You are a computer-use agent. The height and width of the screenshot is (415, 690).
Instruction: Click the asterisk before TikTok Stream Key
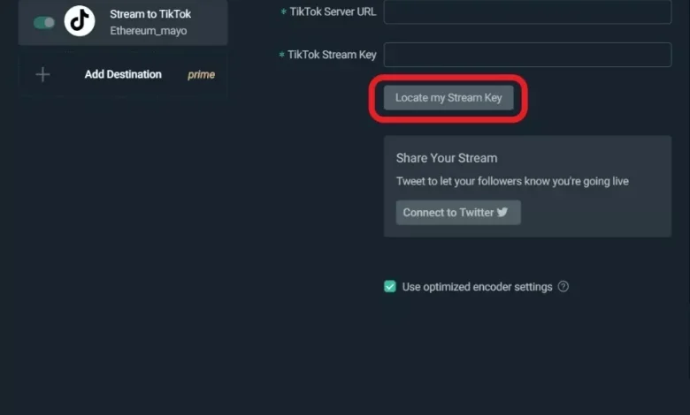pos(281,55)
